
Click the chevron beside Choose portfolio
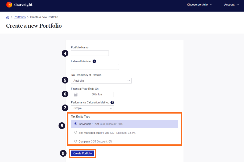pos(211,5)
